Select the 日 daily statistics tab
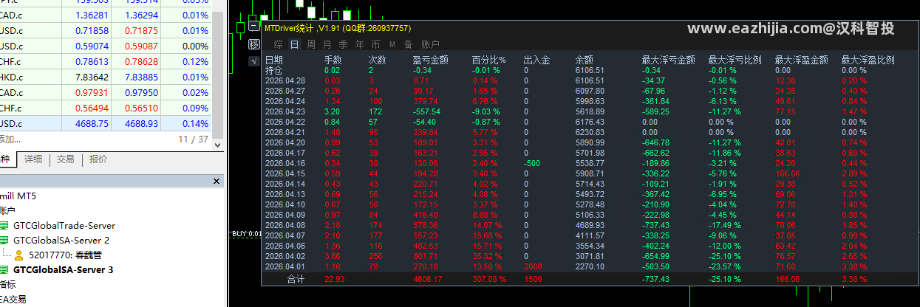Screen dimensions: 920x307 (x=295, y=44)
